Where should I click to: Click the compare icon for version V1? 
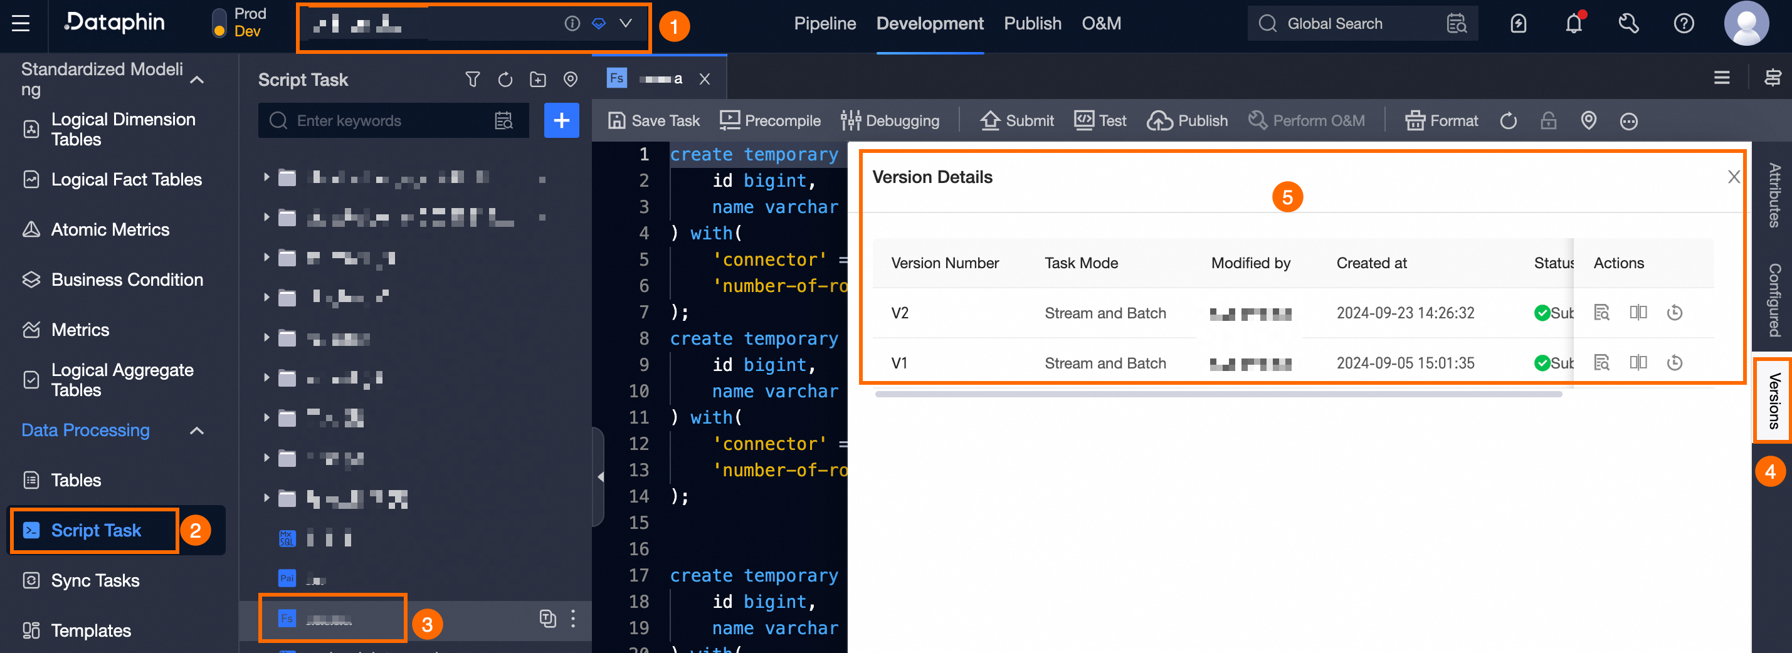tap(1638, 363)
